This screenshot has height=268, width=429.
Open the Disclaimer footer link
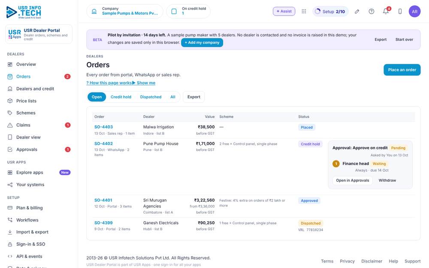coord(372,262)
